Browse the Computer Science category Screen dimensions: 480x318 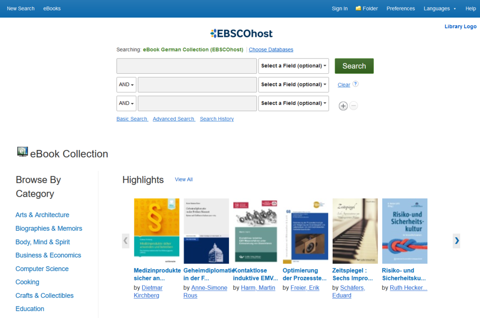click(42, 269)
